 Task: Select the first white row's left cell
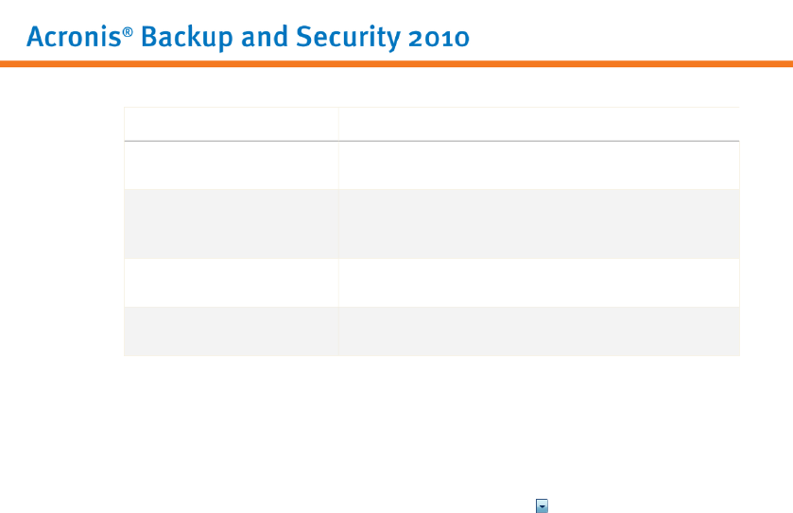(231, 165)
